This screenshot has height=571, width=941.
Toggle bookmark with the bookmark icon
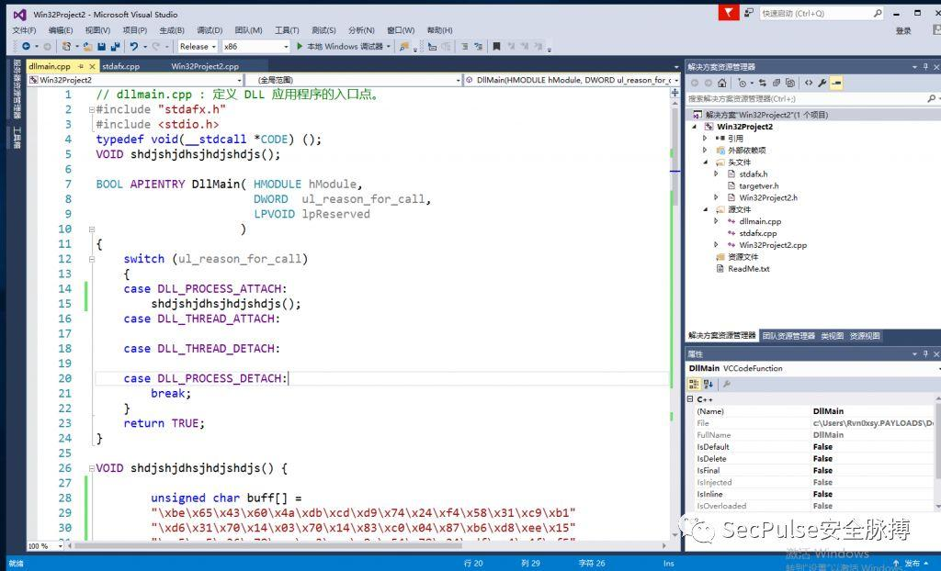[x=496, y=46]
